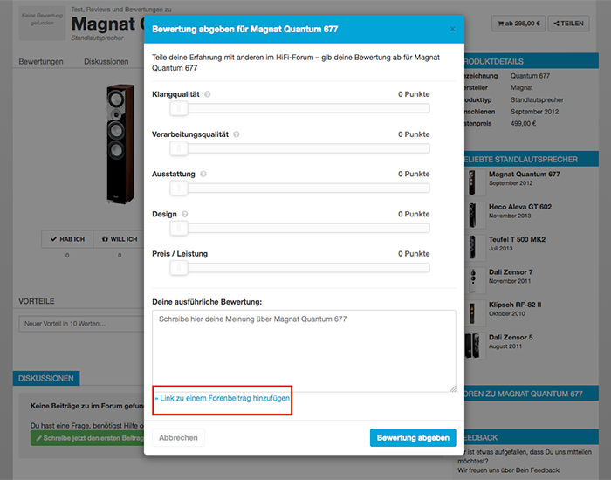Open the Diskussionen tab
611x480 pixels.
tap(106, 62)
